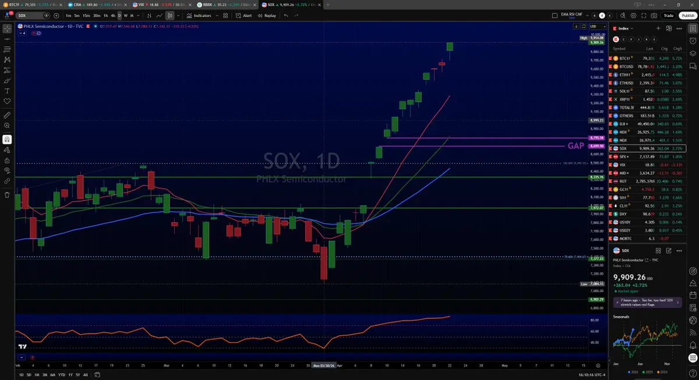Switch to the BTC1! browser tab
The width and height of the screenshot is (699, 380).
pyautogui.click(x=31, y=5)
